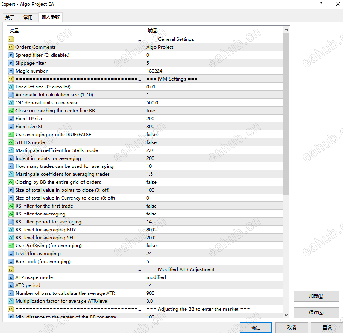Click the 确定 button
The image size is (343, 333).
pyautogui.click(x=256, y=328)
